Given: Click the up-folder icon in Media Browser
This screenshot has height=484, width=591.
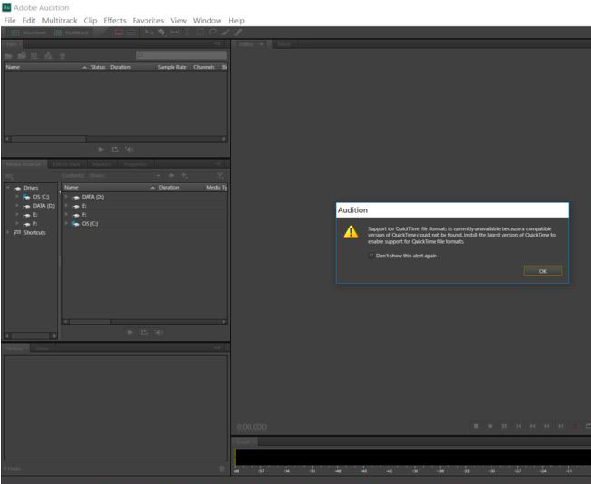Looking at the screenshot, I should pos(171,175).
